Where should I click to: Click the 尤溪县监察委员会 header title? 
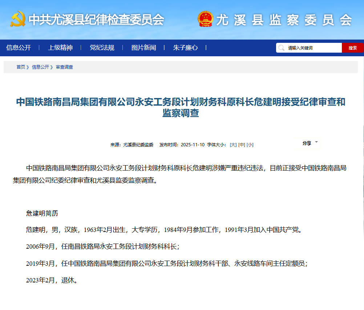click(284, 20)
